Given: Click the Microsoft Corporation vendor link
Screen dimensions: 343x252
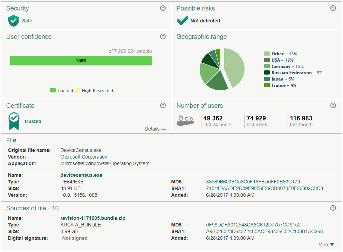Looking at the screenshot, I should click(84, 157).
